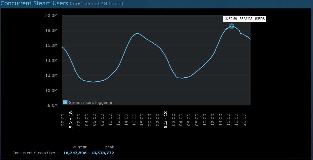Click the '6 Jan 18' date axis label
Image resolution: width=313 pixels, height=160 pixels.
coord(165,120)
